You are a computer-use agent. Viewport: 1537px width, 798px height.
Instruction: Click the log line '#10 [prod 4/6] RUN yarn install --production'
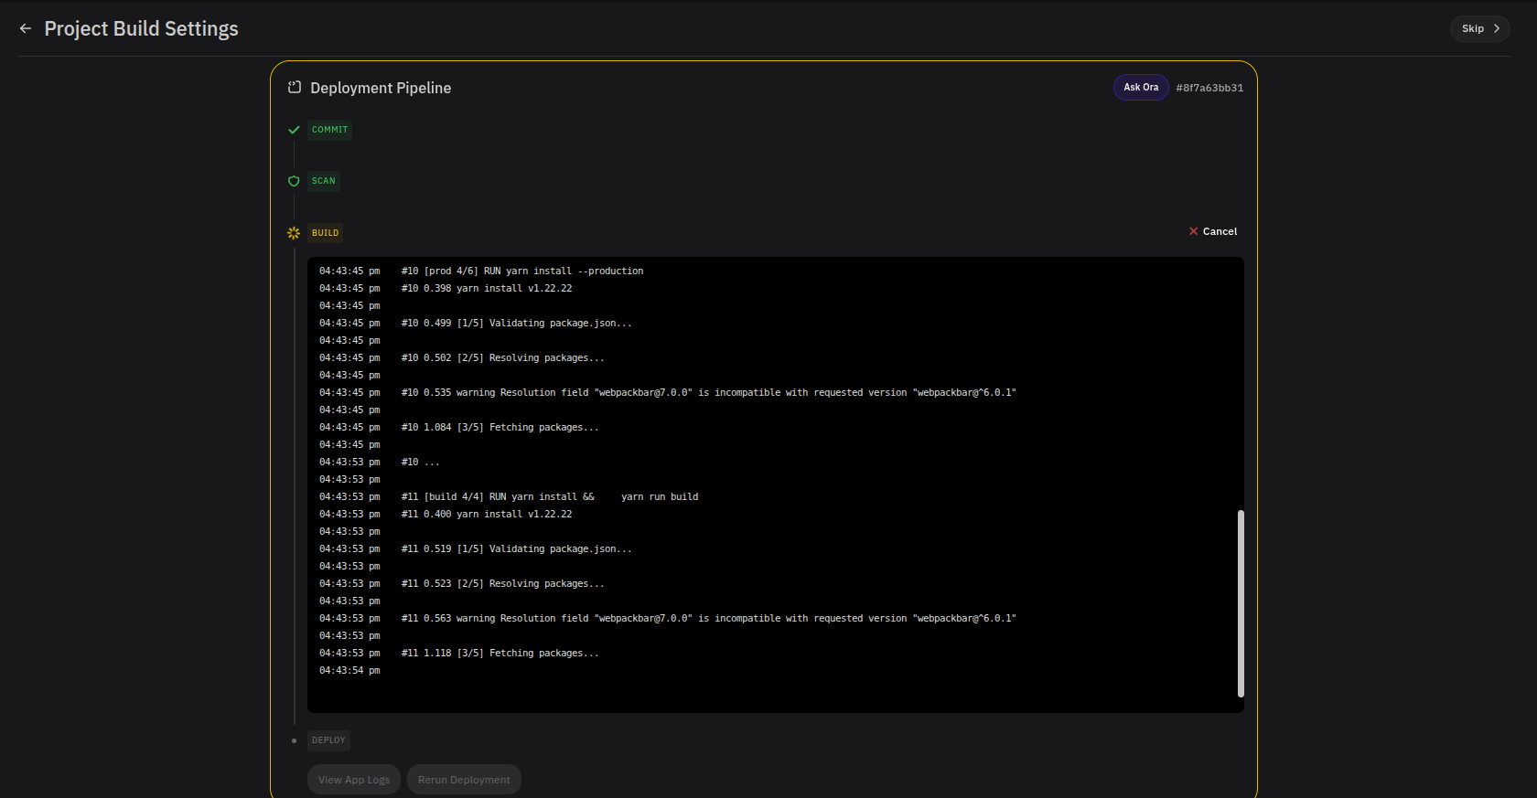coord(522,271)
